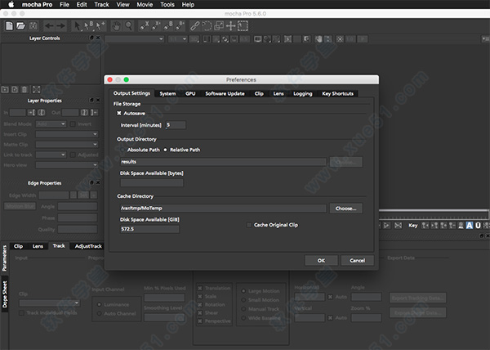Select the Relative Path radio button
The height and width of the screenshot is (350, 490).
click(165, 150)
